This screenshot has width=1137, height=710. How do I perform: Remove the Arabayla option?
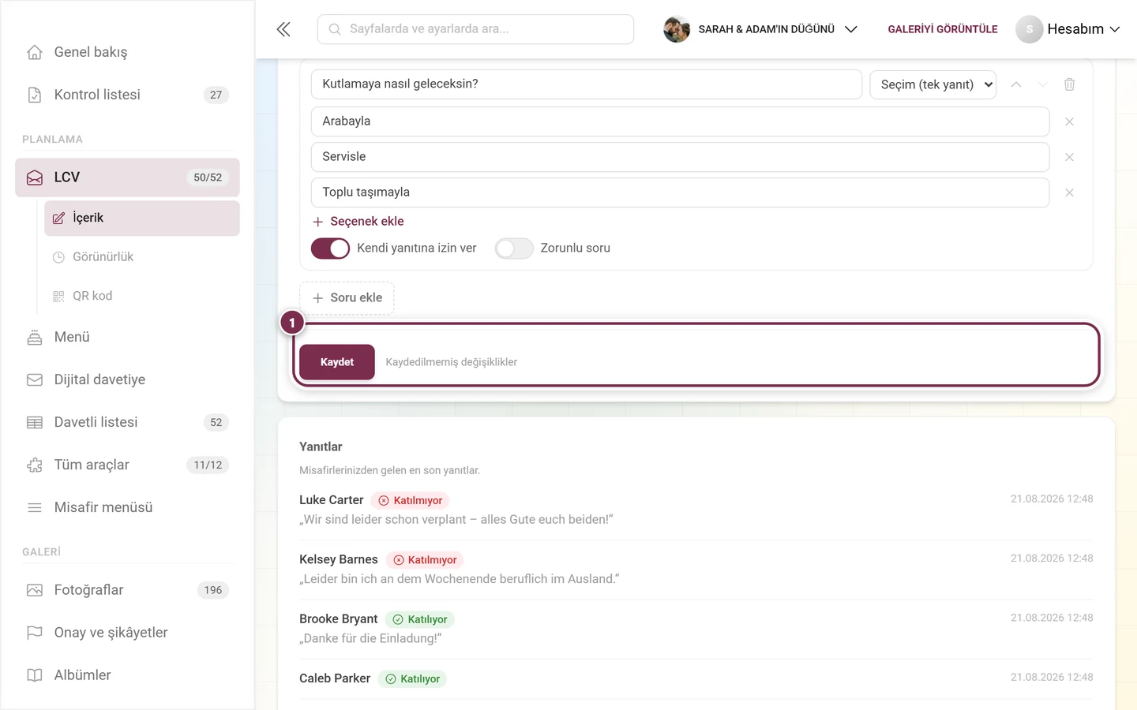(1069, 121)
